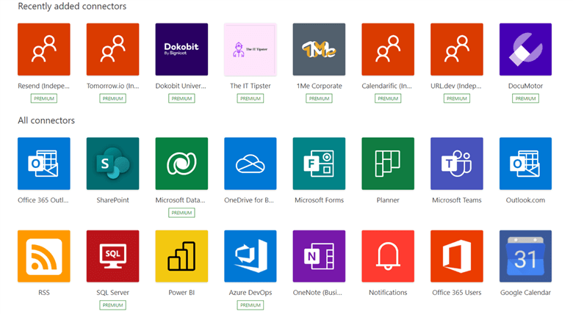Click the Premium badge under SQL Server
This screenshot has width=573, height=314.
point(112,305)
